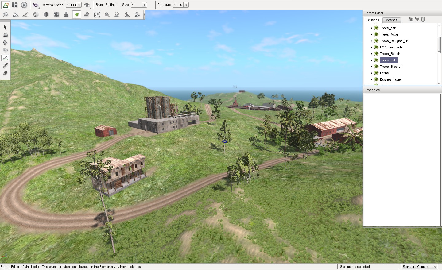Viewport: 442px width, 270px height.
Task: Open the Shape Editor wireframe cube icon
Action: pyautogui.click(x=137, y=14)
